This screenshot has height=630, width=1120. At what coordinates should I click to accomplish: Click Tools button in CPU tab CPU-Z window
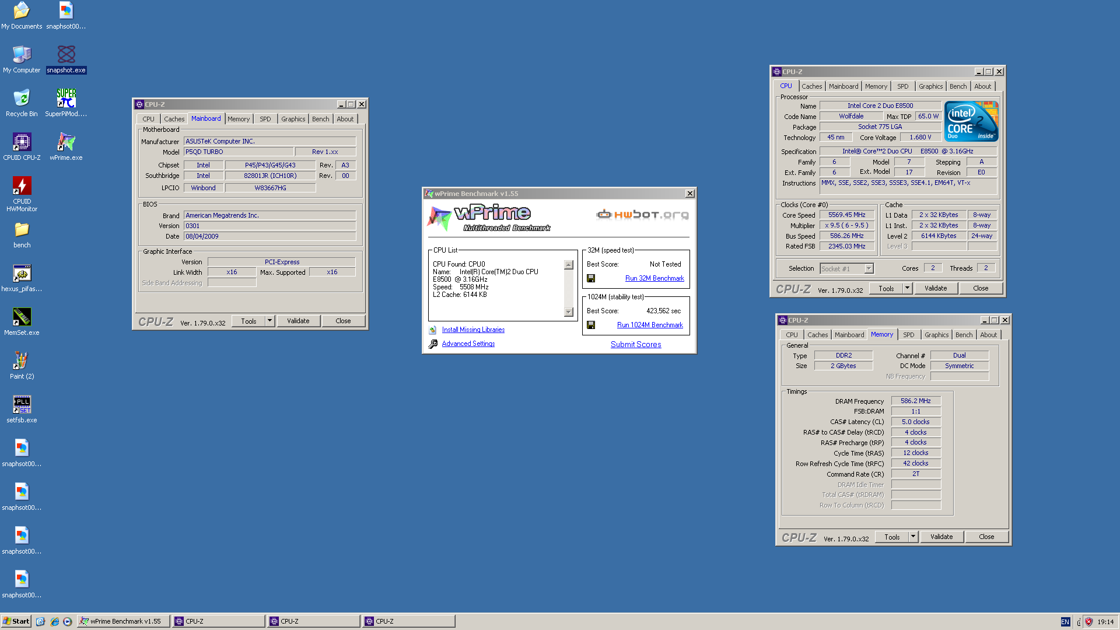pyautogui.click(x=886, y=288)
